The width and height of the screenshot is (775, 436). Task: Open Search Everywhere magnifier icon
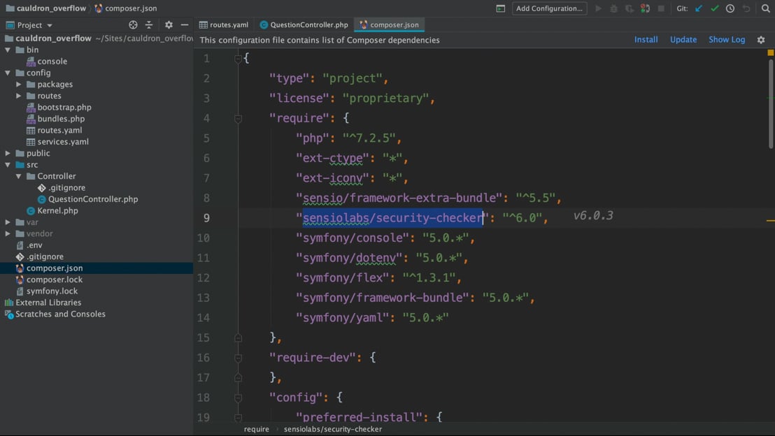765,8
